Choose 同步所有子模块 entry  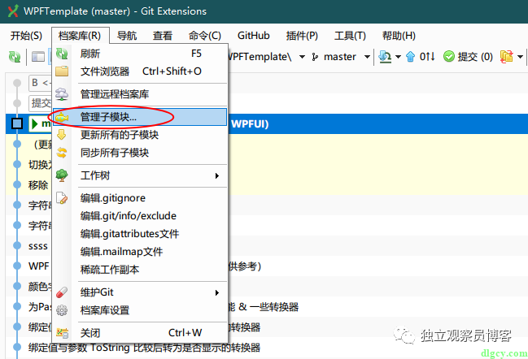[140, 153]
